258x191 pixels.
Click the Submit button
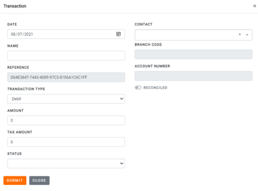pos(15,180)
